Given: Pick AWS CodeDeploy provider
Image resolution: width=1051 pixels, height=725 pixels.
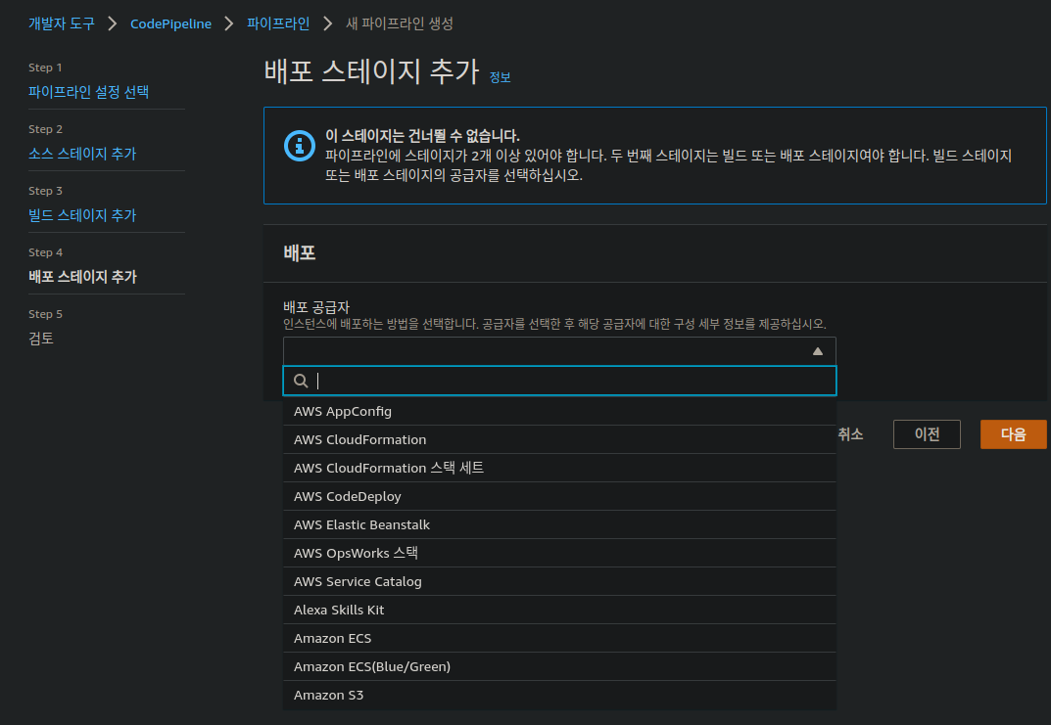Looking at the screenshot, I should pos(559,497).
